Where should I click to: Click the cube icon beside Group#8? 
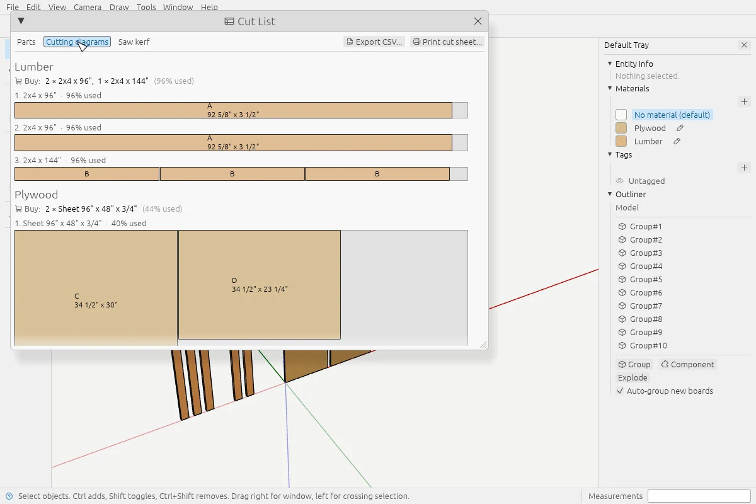[x=622, y=319]
